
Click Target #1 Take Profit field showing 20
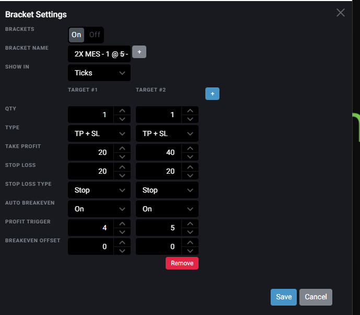91,152
